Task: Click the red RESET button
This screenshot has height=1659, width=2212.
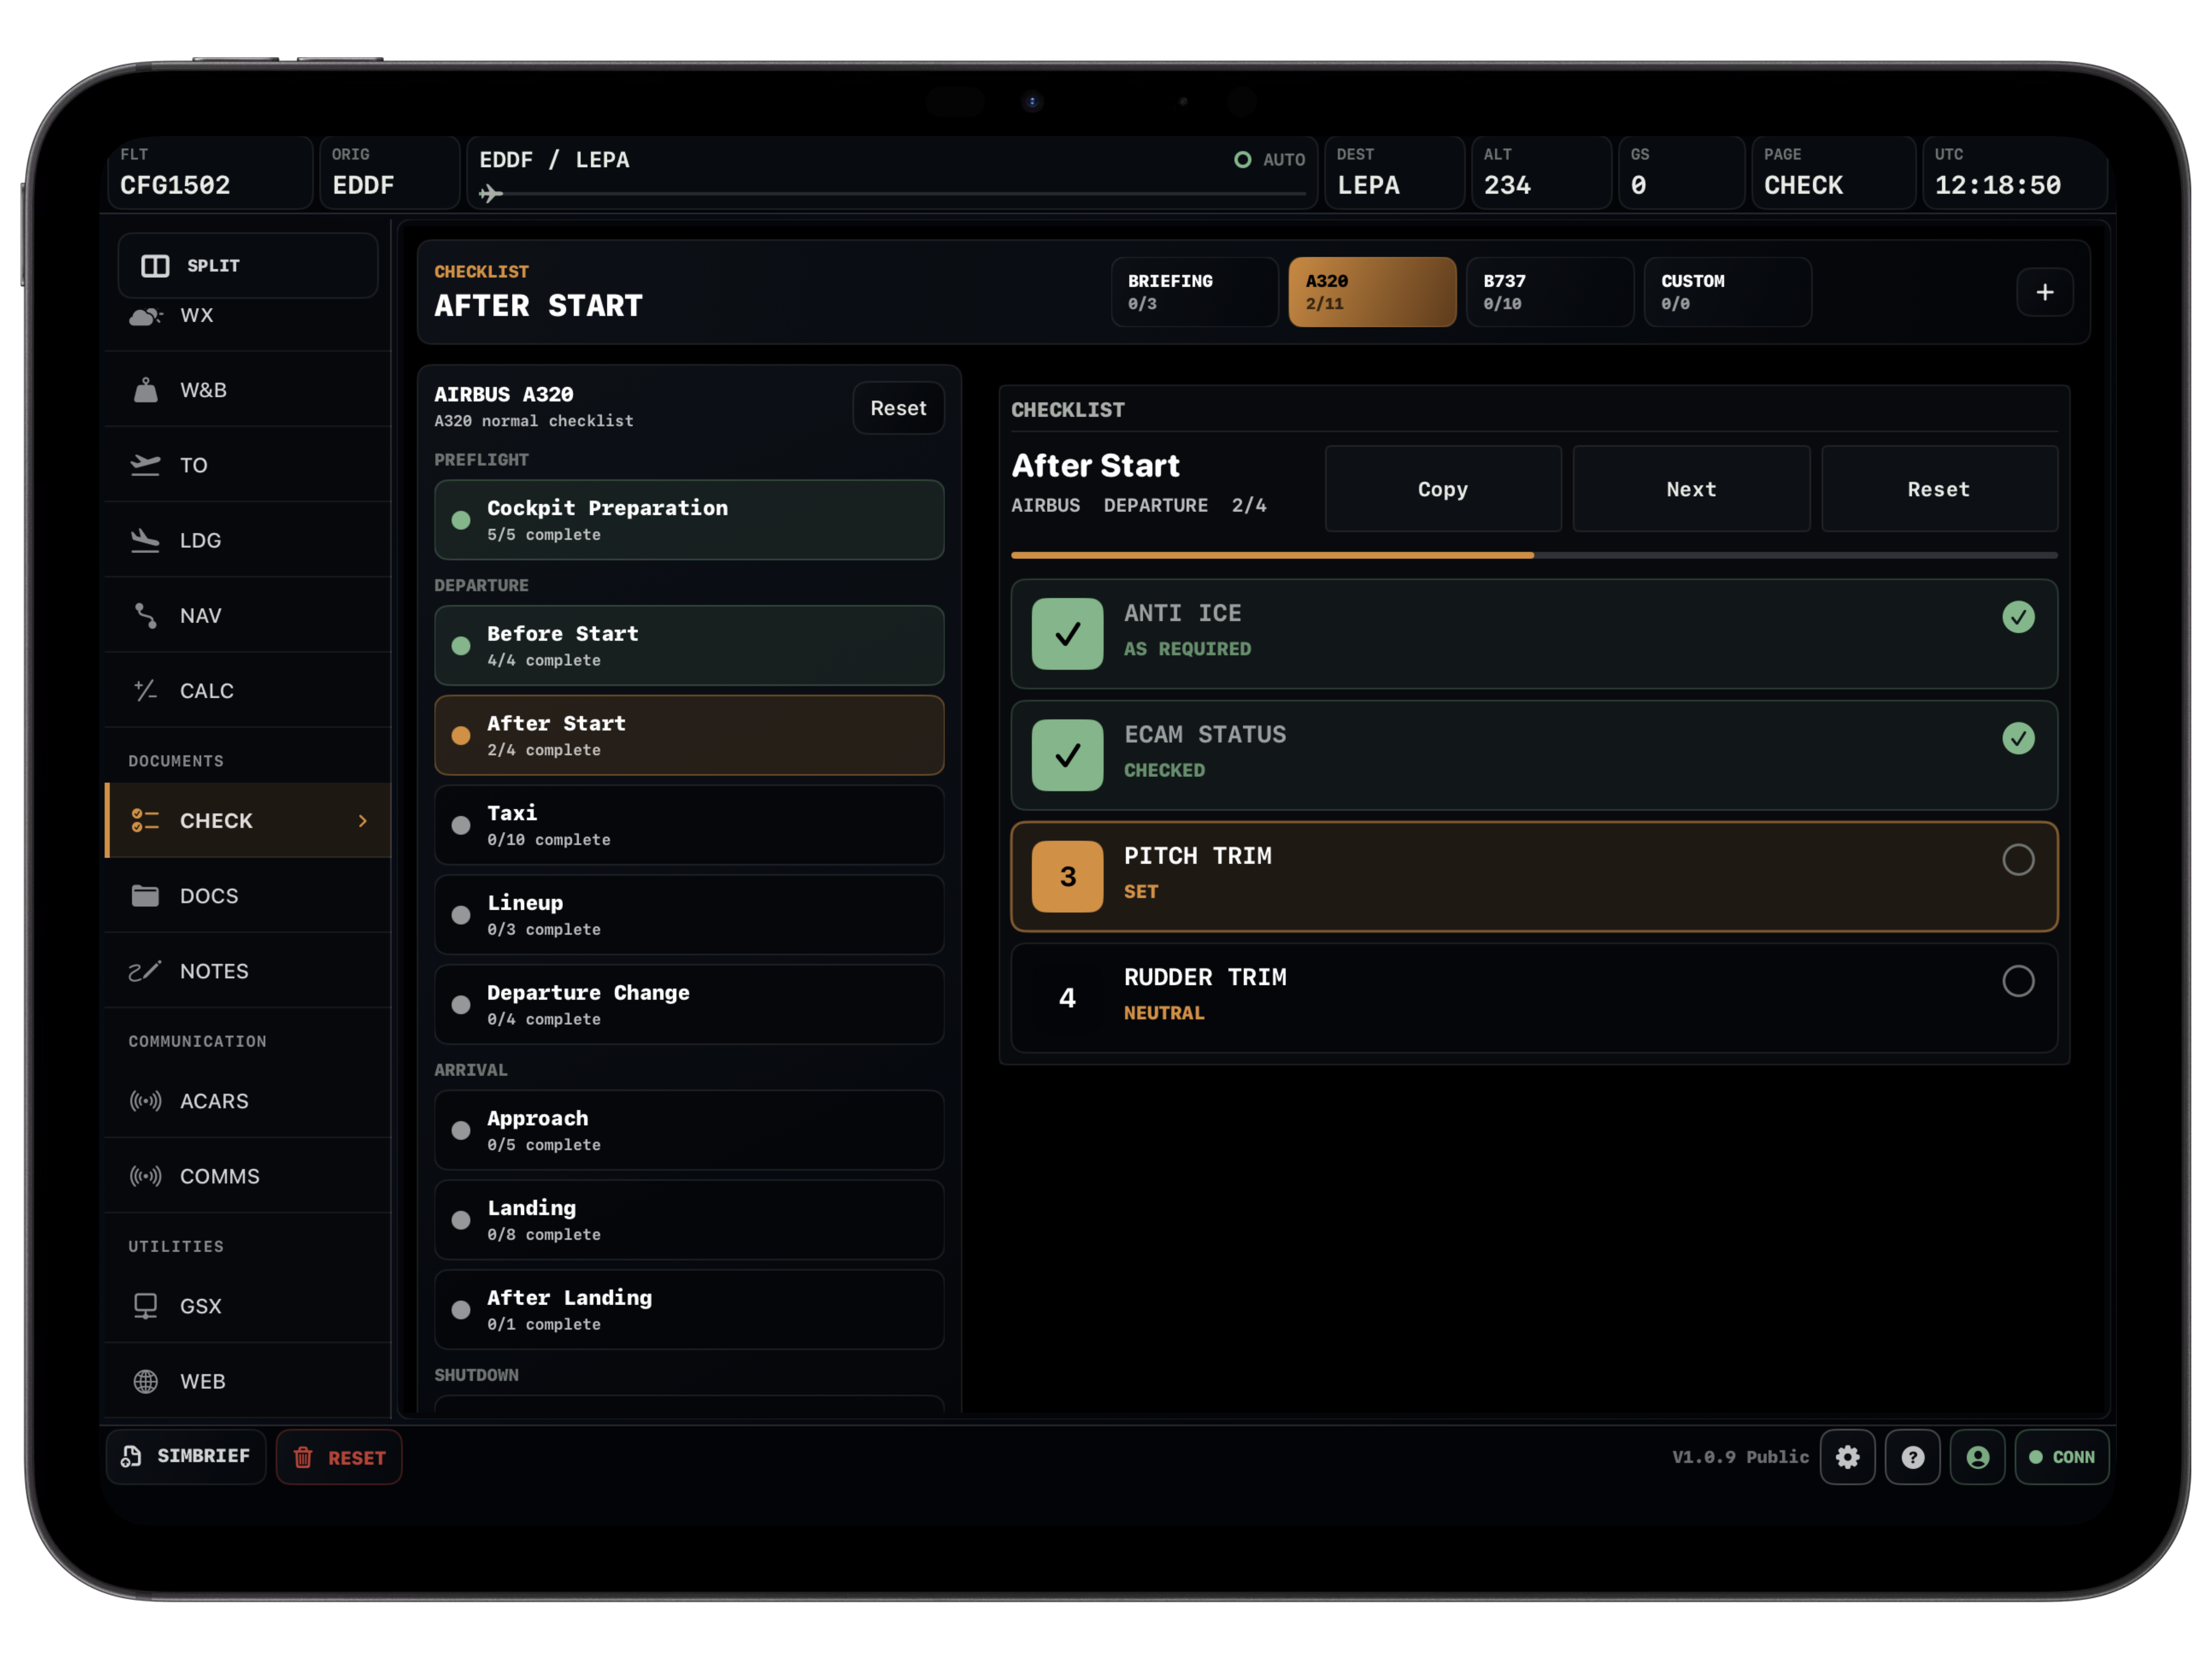Action: tap(339, 1457)
